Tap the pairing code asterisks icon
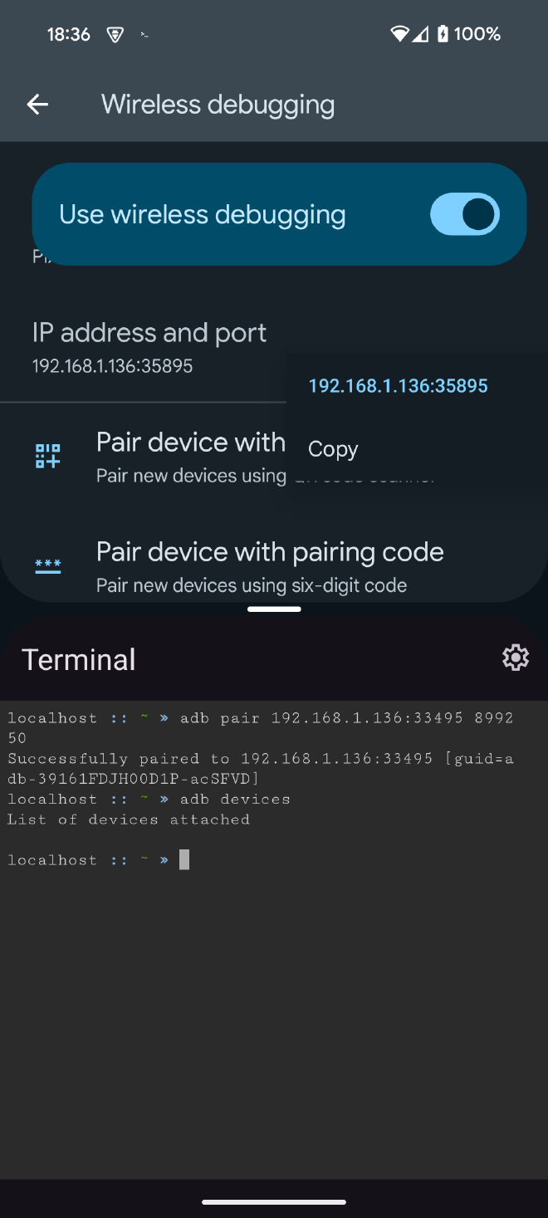This screenshot has height=1218, width=548. (x=47, y=565)
